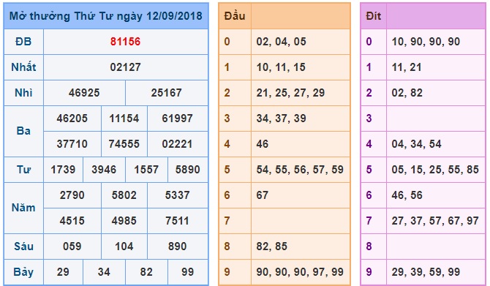
Task: Select third prize number 74555
Action: 124,144
